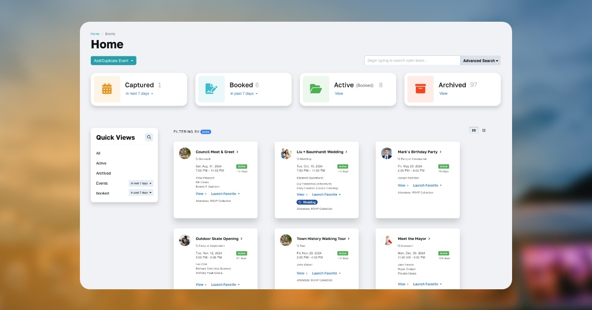Click Outreach tag on Council Meet & Greet

click(204, 159)
